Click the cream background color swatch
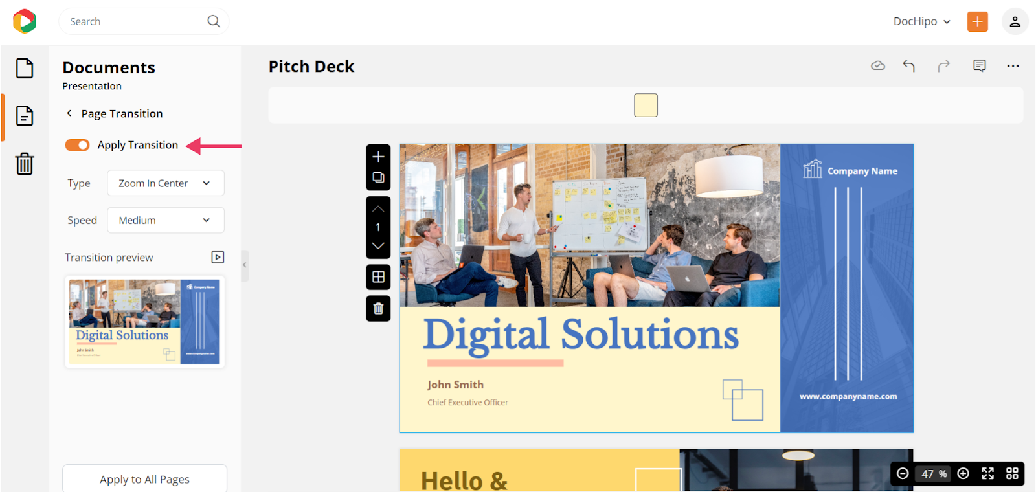This screenshot has height=492, width=1036. click(x=646, y=105)
